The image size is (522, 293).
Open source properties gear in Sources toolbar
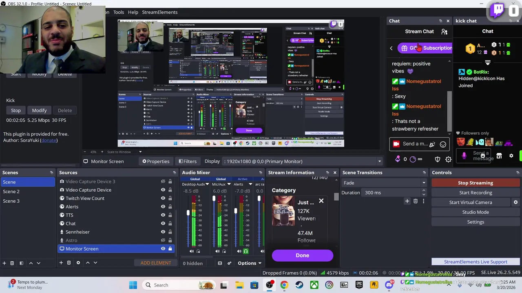pyautogui.click(x=78, y=263)
